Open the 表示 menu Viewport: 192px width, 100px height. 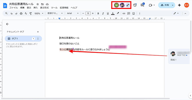click(x=29, y=8)
